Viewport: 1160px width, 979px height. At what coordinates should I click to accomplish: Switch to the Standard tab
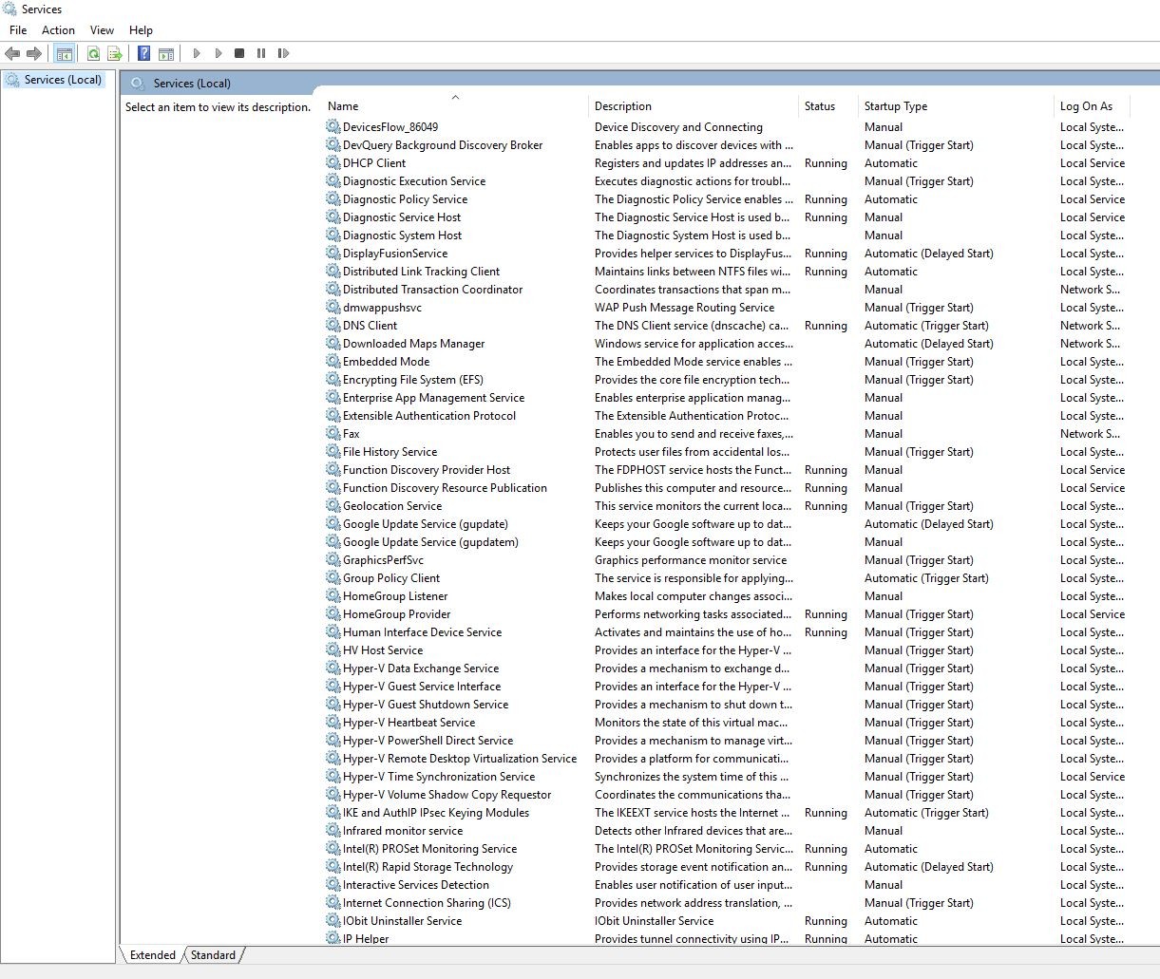coord(213,955)
